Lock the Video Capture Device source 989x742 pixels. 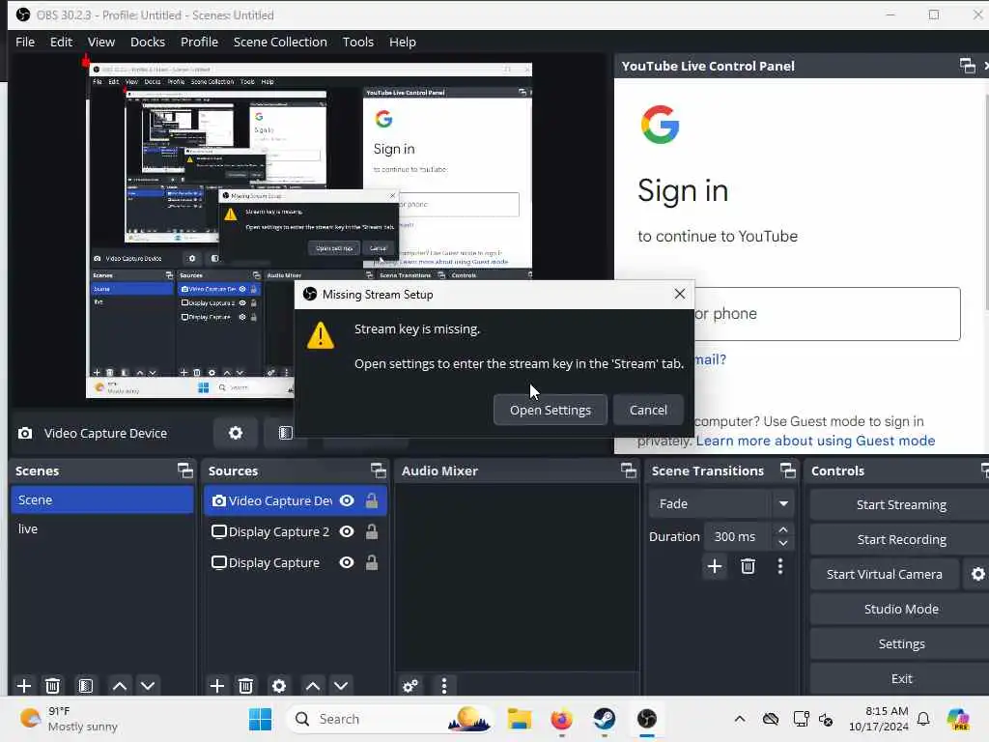pyautogui.click(x=372, y=500)
